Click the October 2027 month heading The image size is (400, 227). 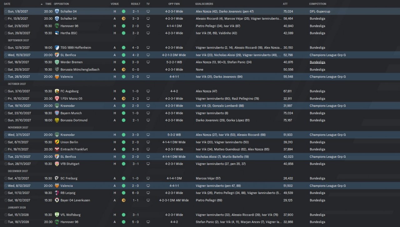pos(17,84)
